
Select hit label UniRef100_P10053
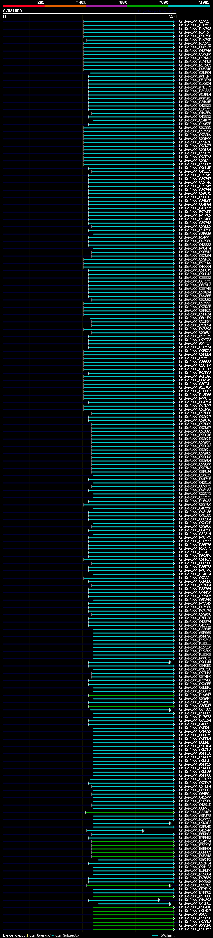coord(195,819)
